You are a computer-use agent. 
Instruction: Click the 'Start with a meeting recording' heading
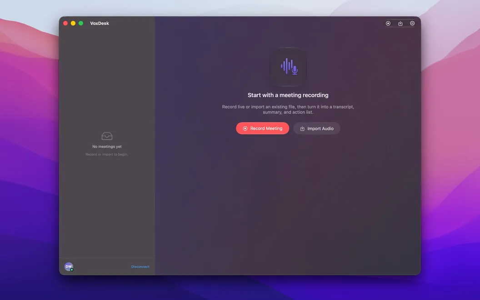pos(288,95)
